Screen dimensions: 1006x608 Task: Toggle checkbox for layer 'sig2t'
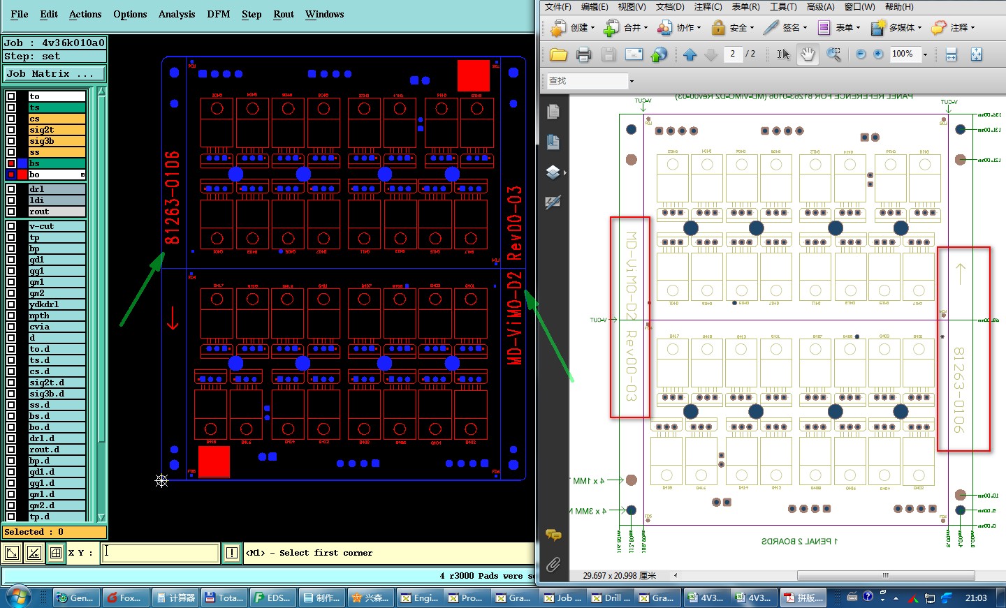11,130
